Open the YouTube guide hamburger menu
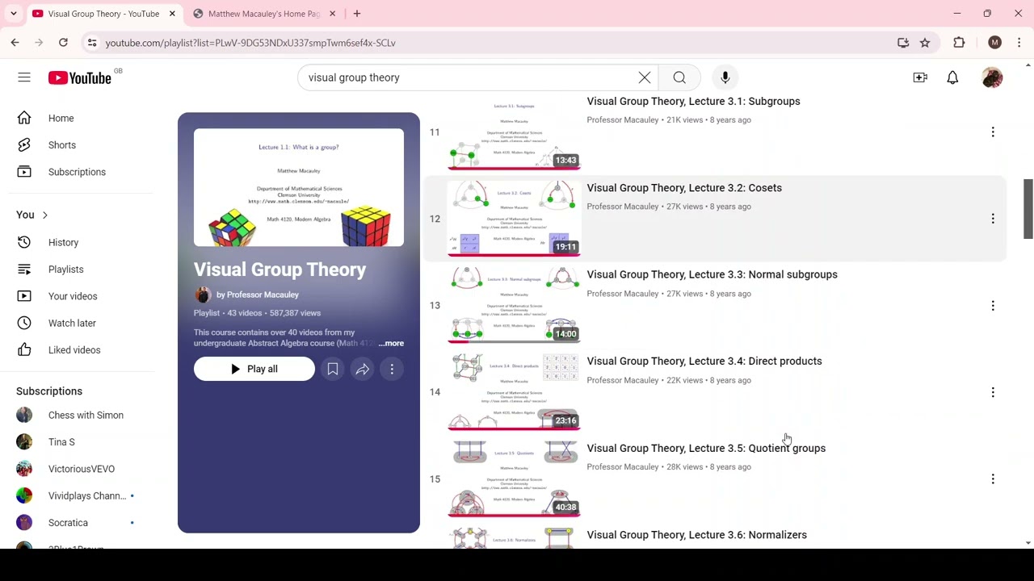 pyautogui.click(x=24, y=77)
